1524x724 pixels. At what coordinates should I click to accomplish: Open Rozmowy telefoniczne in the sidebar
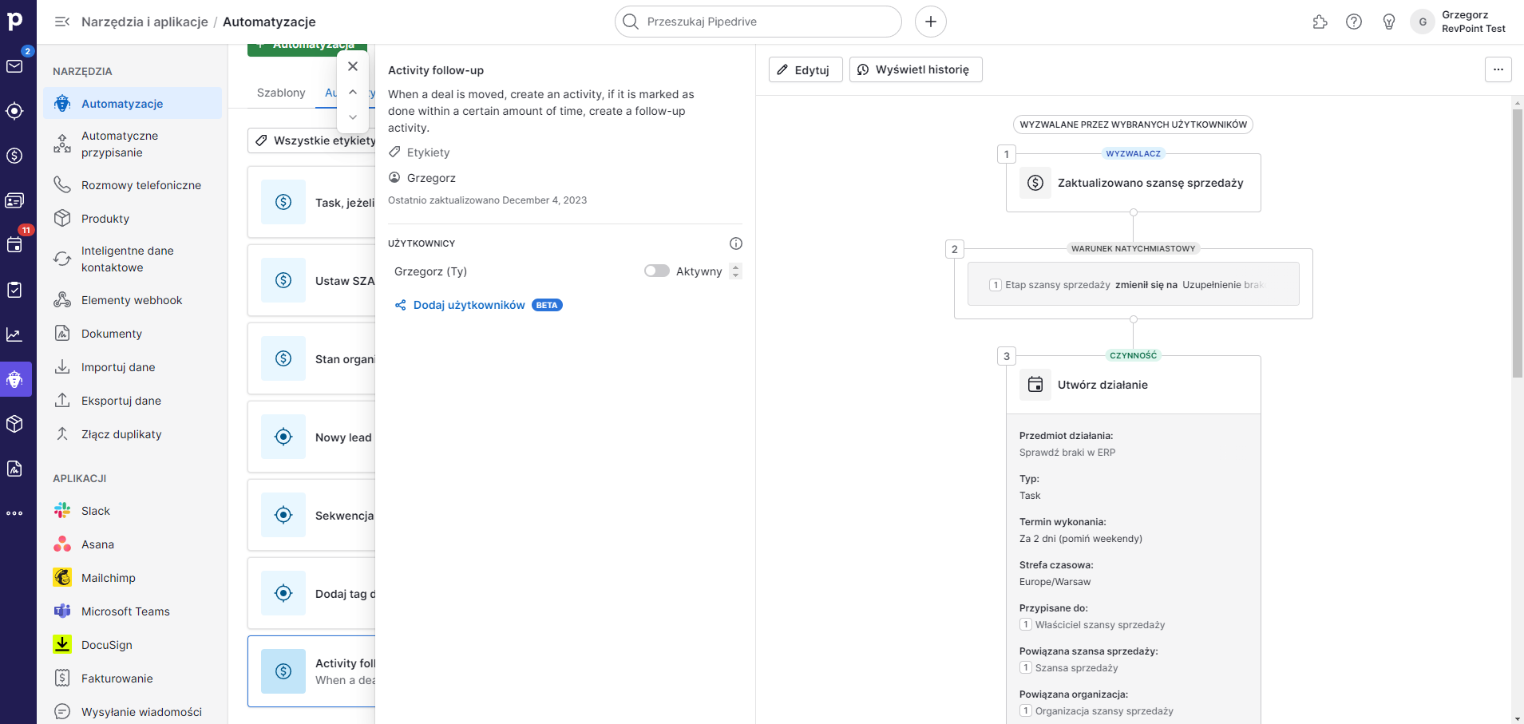133,185
